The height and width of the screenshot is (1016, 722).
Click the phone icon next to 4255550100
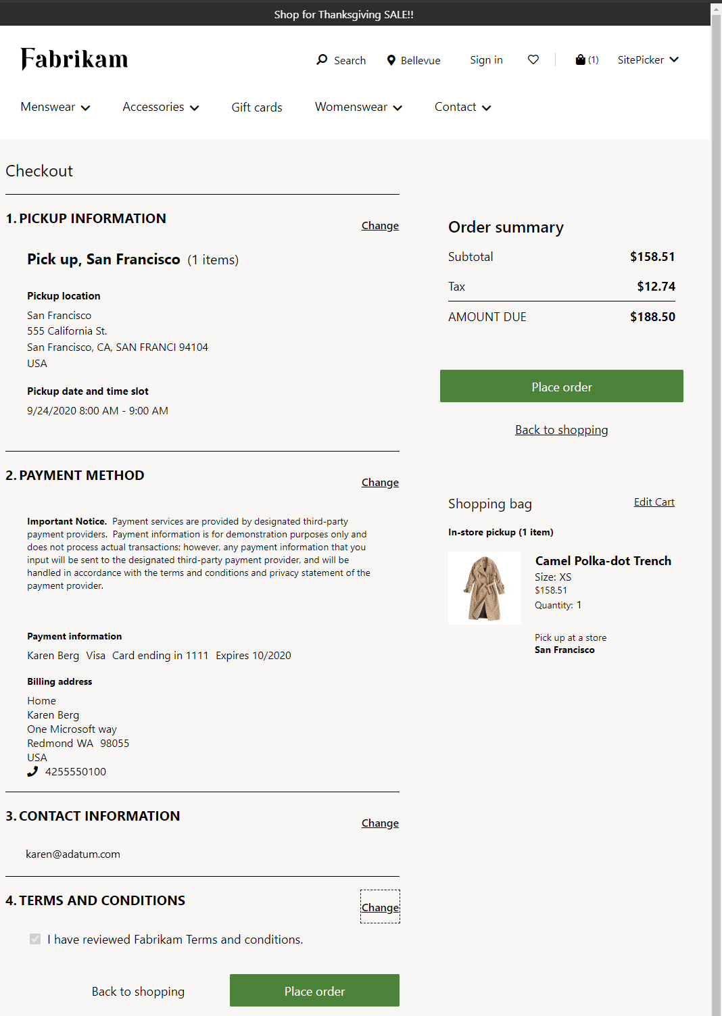pyautogui.click(x=32, y=771)
